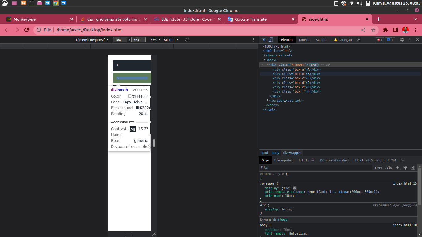This screenshot has height=237, width=422.
Task: Open the 75% zoom dropdown
Action: pos(155,40)
